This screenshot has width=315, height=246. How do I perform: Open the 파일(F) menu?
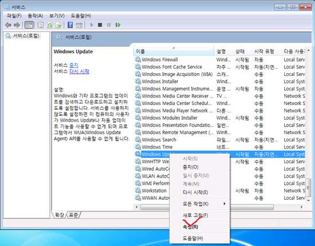pyautogui.click(x=14, y=15)
